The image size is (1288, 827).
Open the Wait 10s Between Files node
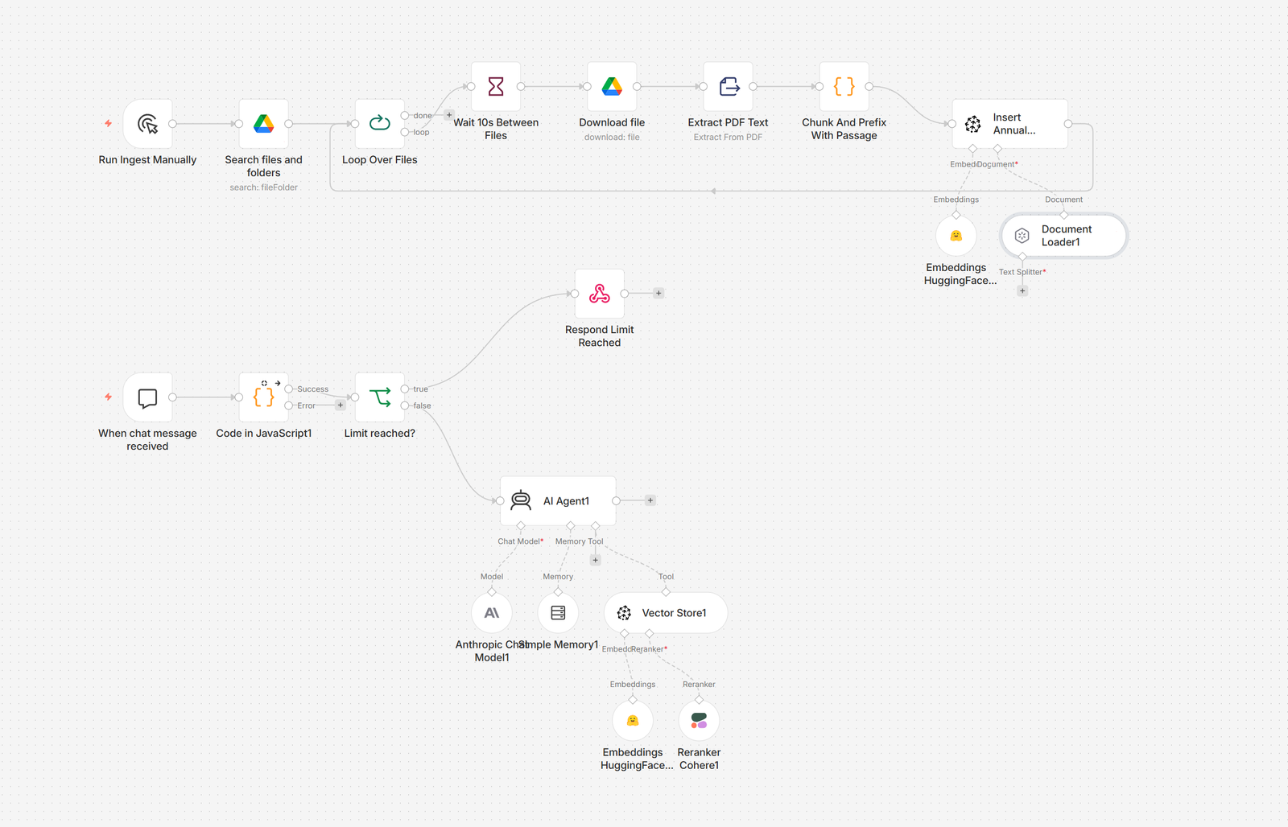[x=496, y=86]
